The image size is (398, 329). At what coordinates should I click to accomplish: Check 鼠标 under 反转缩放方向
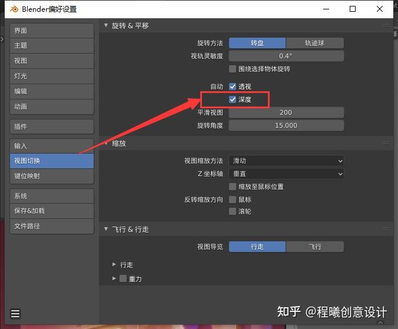233,200
